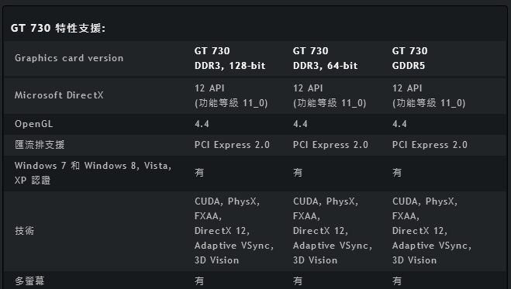
Task: Select the 多螢幕 row label
Action: tap(29, 280)
